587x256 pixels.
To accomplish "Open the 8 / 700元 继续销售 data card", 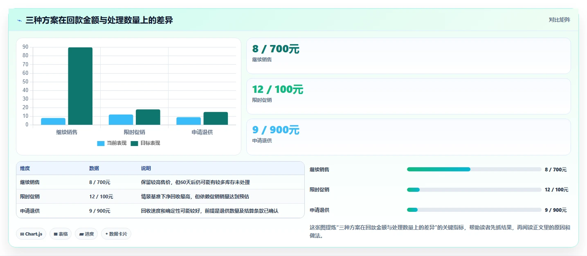I will coord(408,56).
